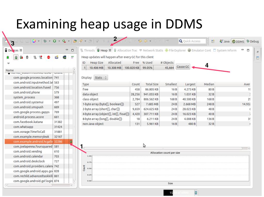Open the Emulator Control tab
This screenshot has height=197, width=264.
coord(199,50)
